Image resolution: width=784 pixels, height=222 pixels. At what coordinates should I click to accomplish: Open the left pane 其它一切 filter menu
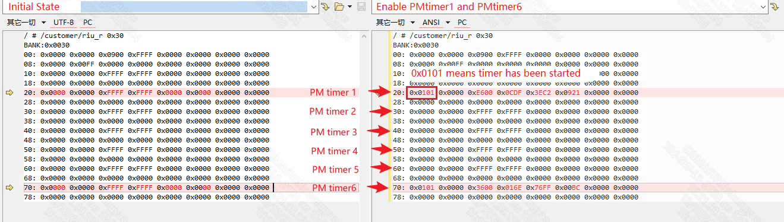[x=24, y=23]
